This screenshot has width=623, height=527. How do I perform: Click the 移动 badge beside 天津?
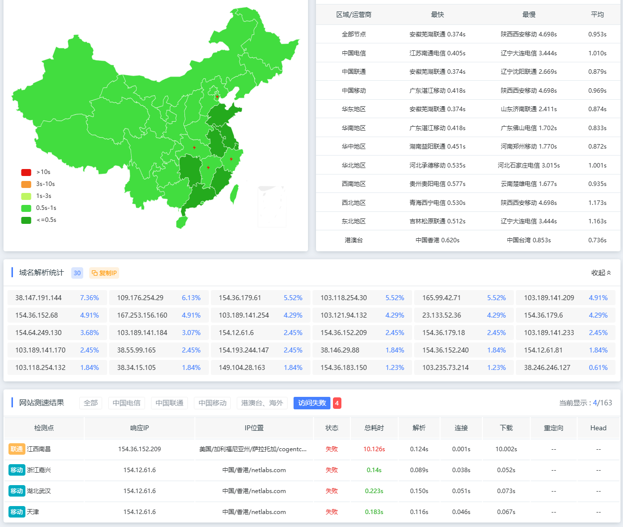(17, 512)
